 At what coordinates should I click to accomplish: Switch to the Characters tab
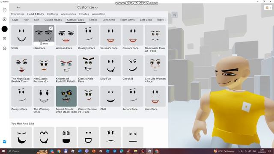pyautogui.click(x=17, y=14)
